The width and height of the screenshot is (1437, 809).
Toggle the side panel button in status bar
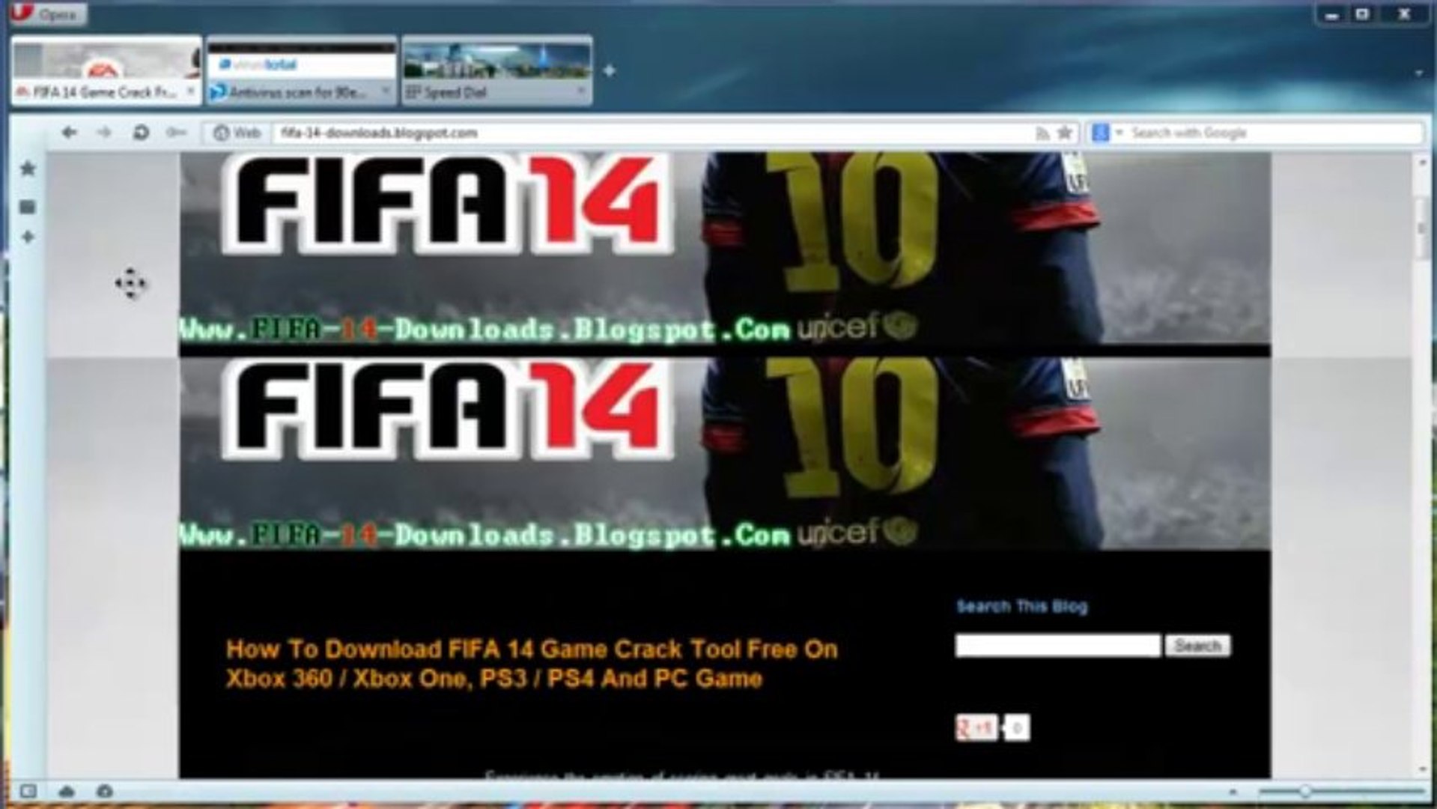coord(28,791)
